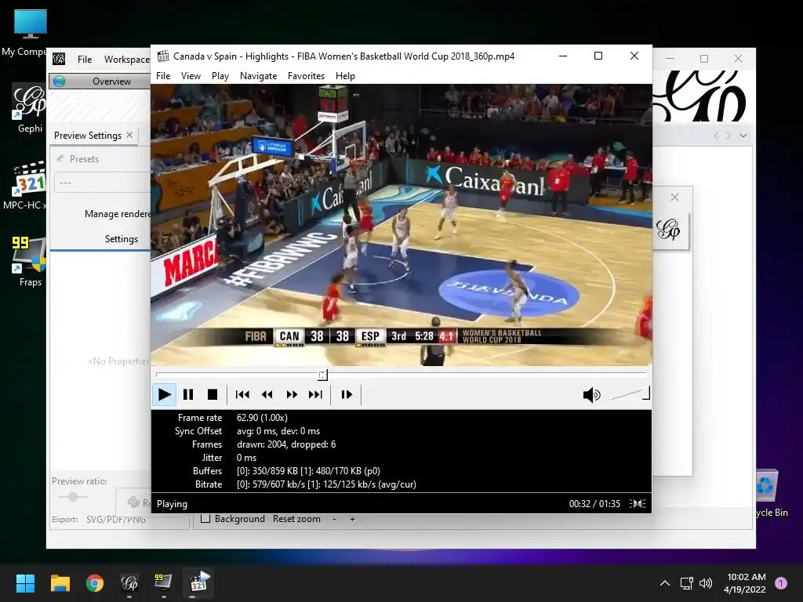This screenshot has height=602, width=803.
Task: Click Manage renderers tab in Gephi
Action: coord(118,214)
